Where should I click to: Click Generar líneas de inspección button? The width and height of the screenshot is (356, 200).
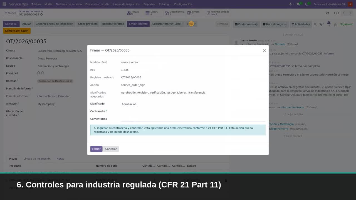coord(55,24)
